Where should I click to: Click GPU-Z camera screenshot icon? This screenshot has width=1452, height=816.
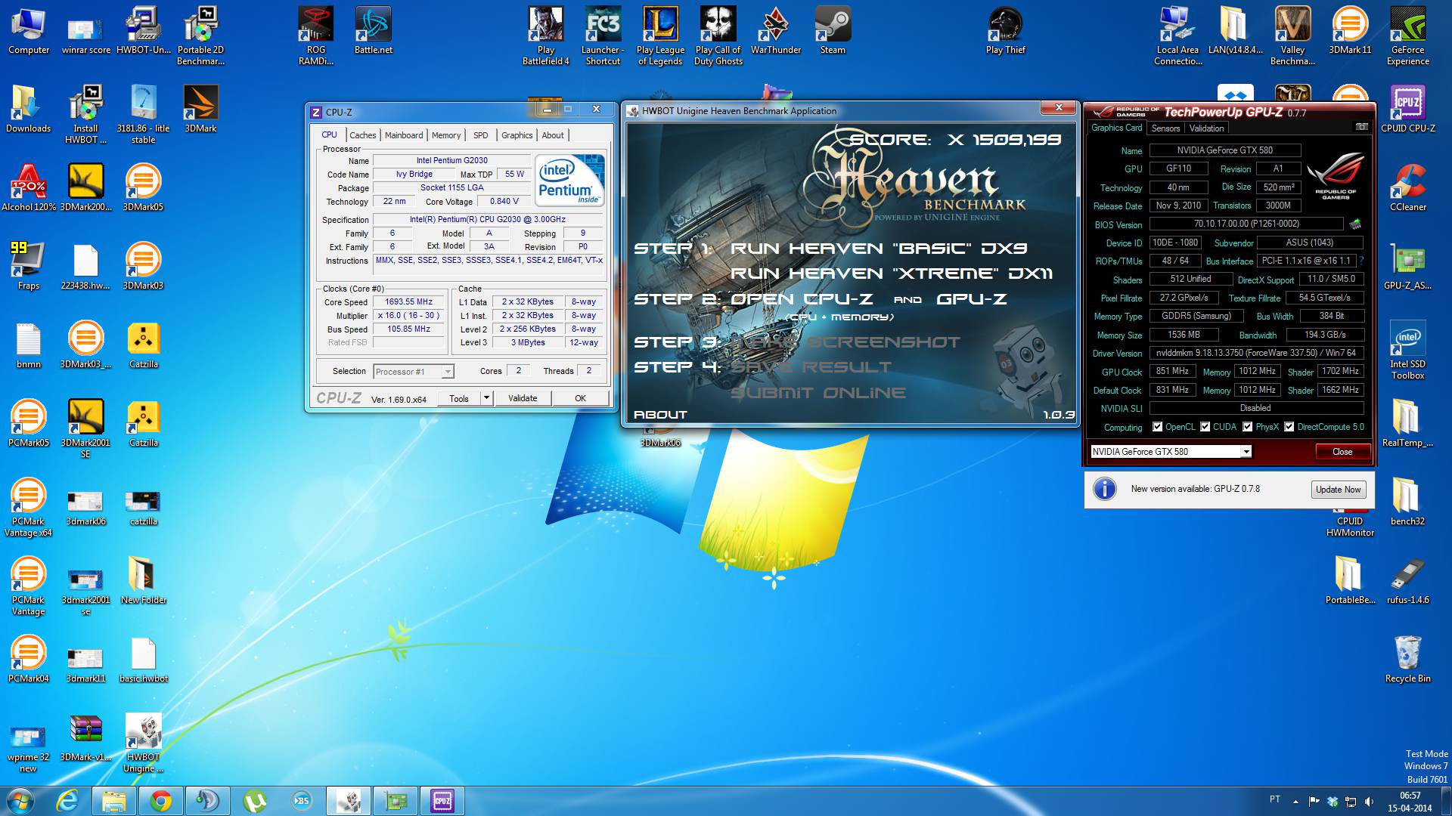(1361, 127)
